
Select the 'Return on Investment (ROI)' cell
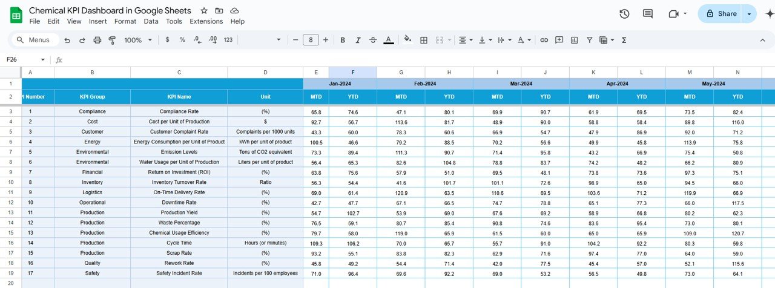pos(179,172)
